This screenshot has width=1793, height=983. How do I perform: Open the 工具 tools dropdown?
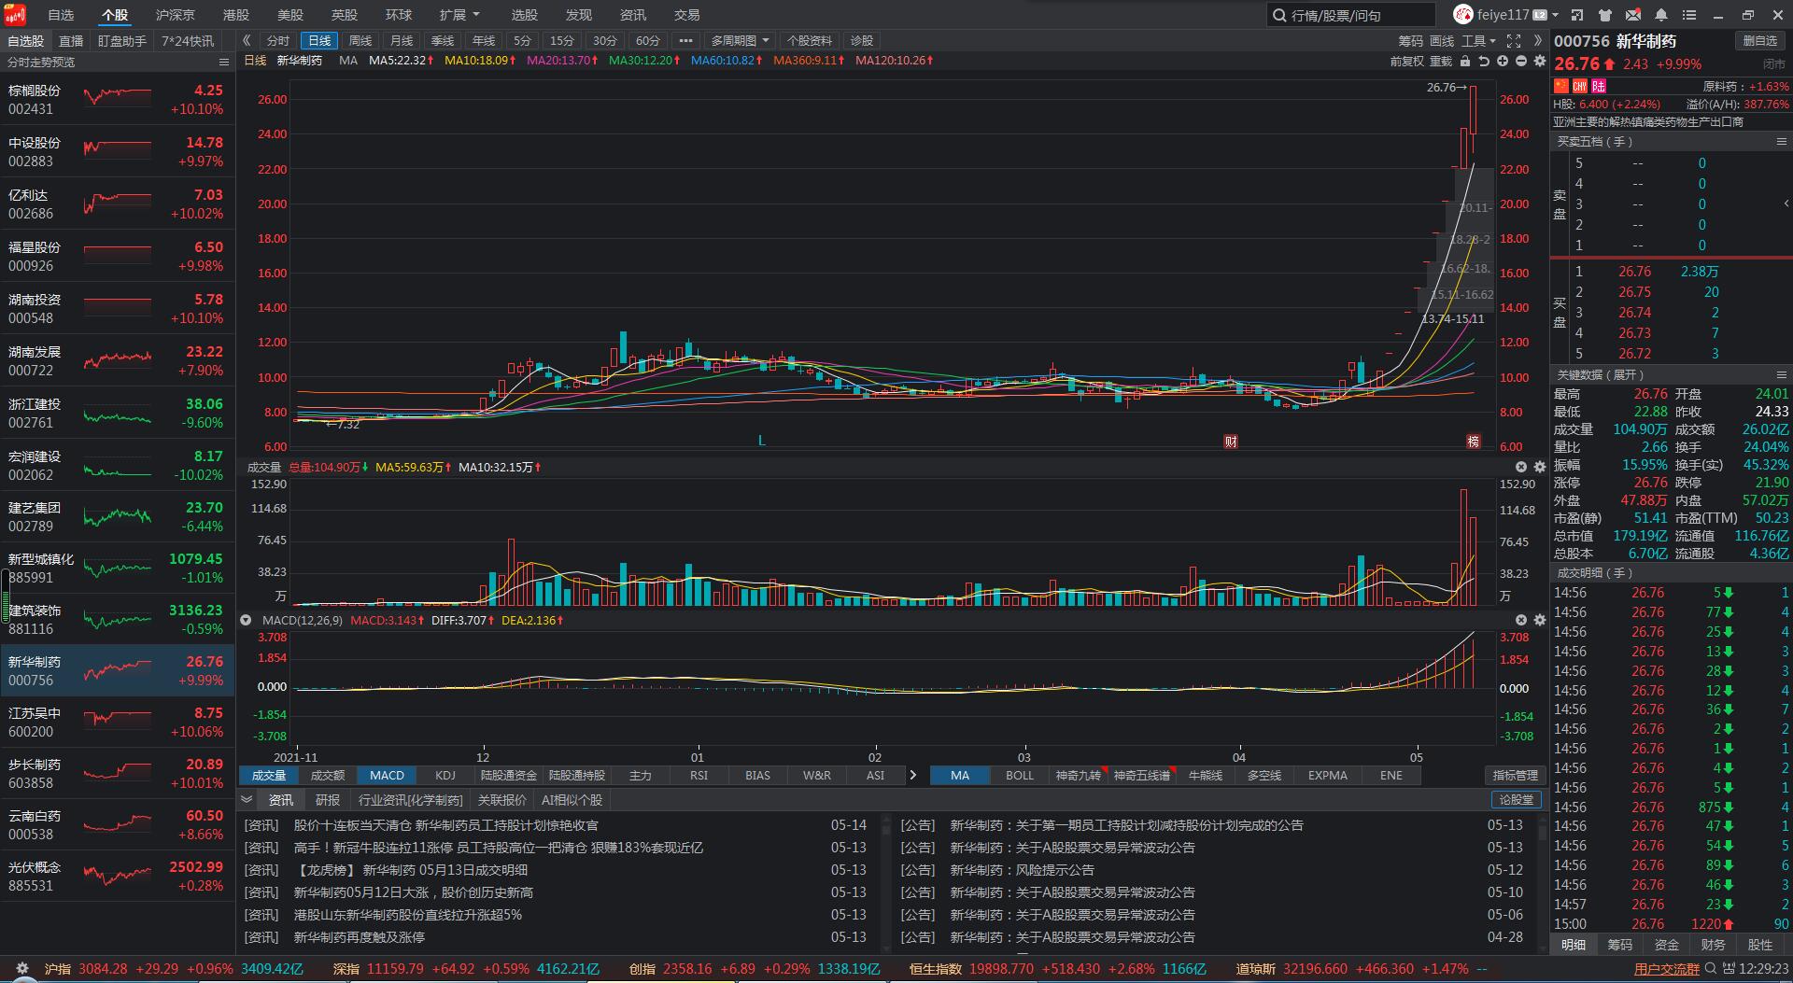1479,41
